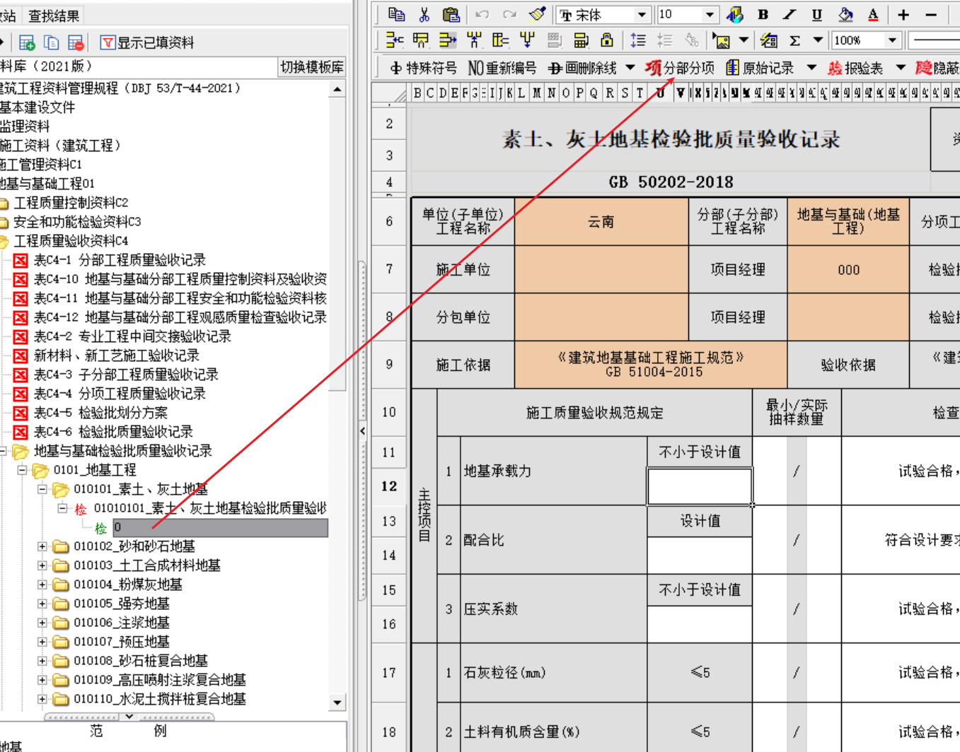Click the insert picture icon
This screenshot has height=752, width=960.
click(x=722, y=41)
